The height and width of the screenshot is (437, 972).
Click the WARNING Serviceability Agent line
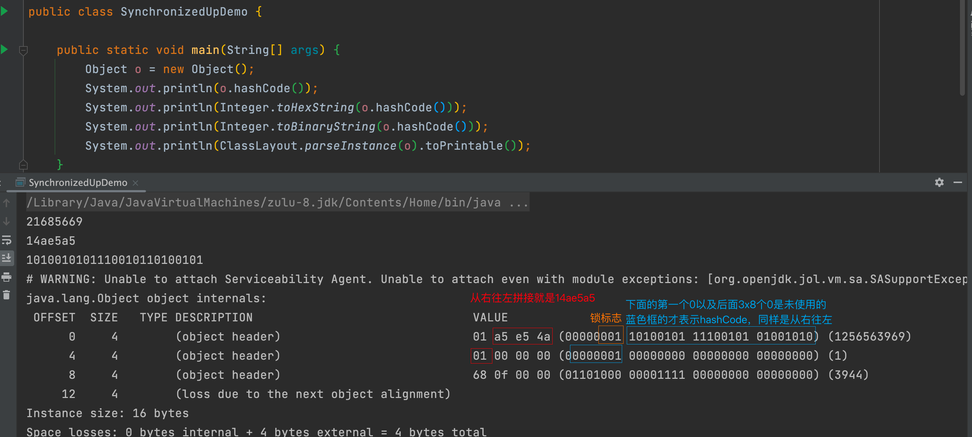[x=497, y=280]
